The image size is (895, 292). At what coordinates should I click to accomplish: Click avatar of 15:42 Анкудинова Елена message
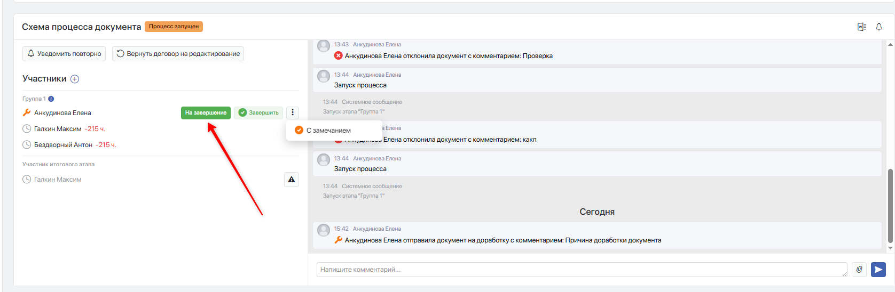click(324, 230)
